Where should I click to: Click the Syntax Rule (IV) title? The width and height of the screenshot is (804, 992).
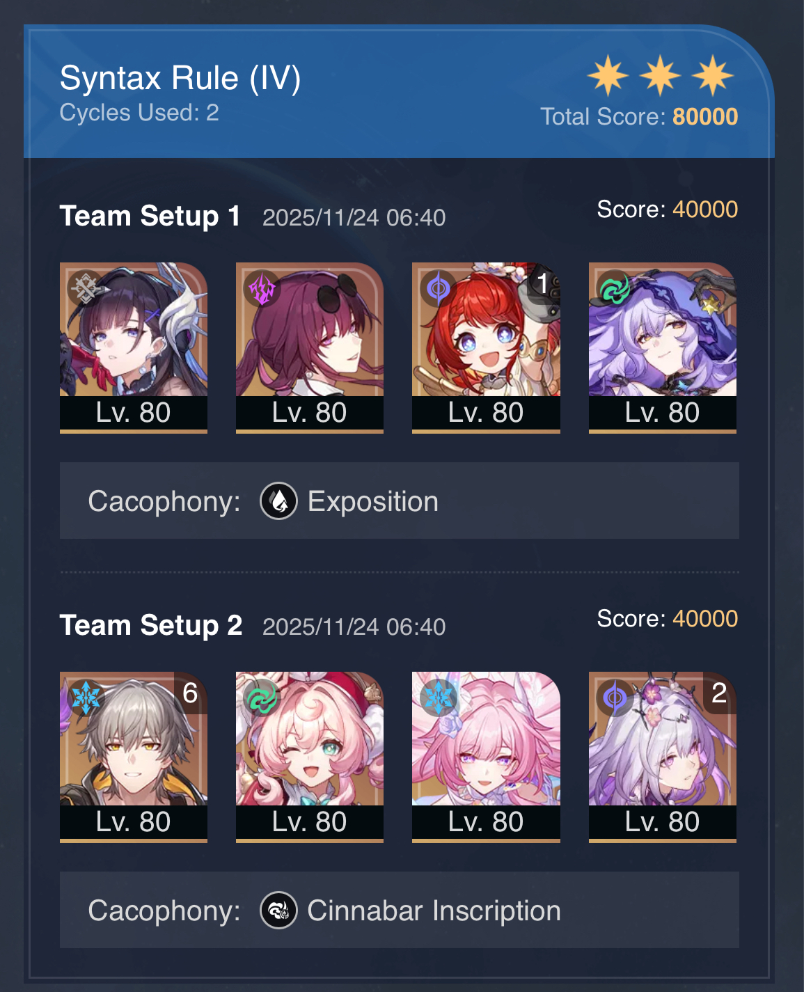tap(180, 78)
